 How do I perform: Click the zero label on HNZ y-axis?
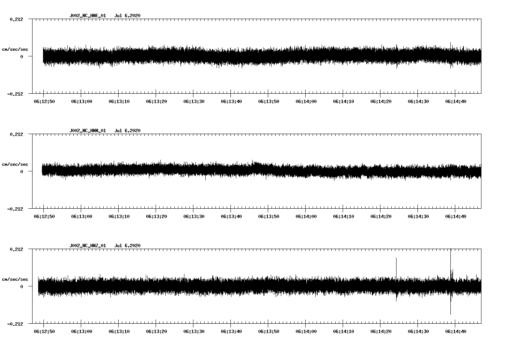coord(22,287)
